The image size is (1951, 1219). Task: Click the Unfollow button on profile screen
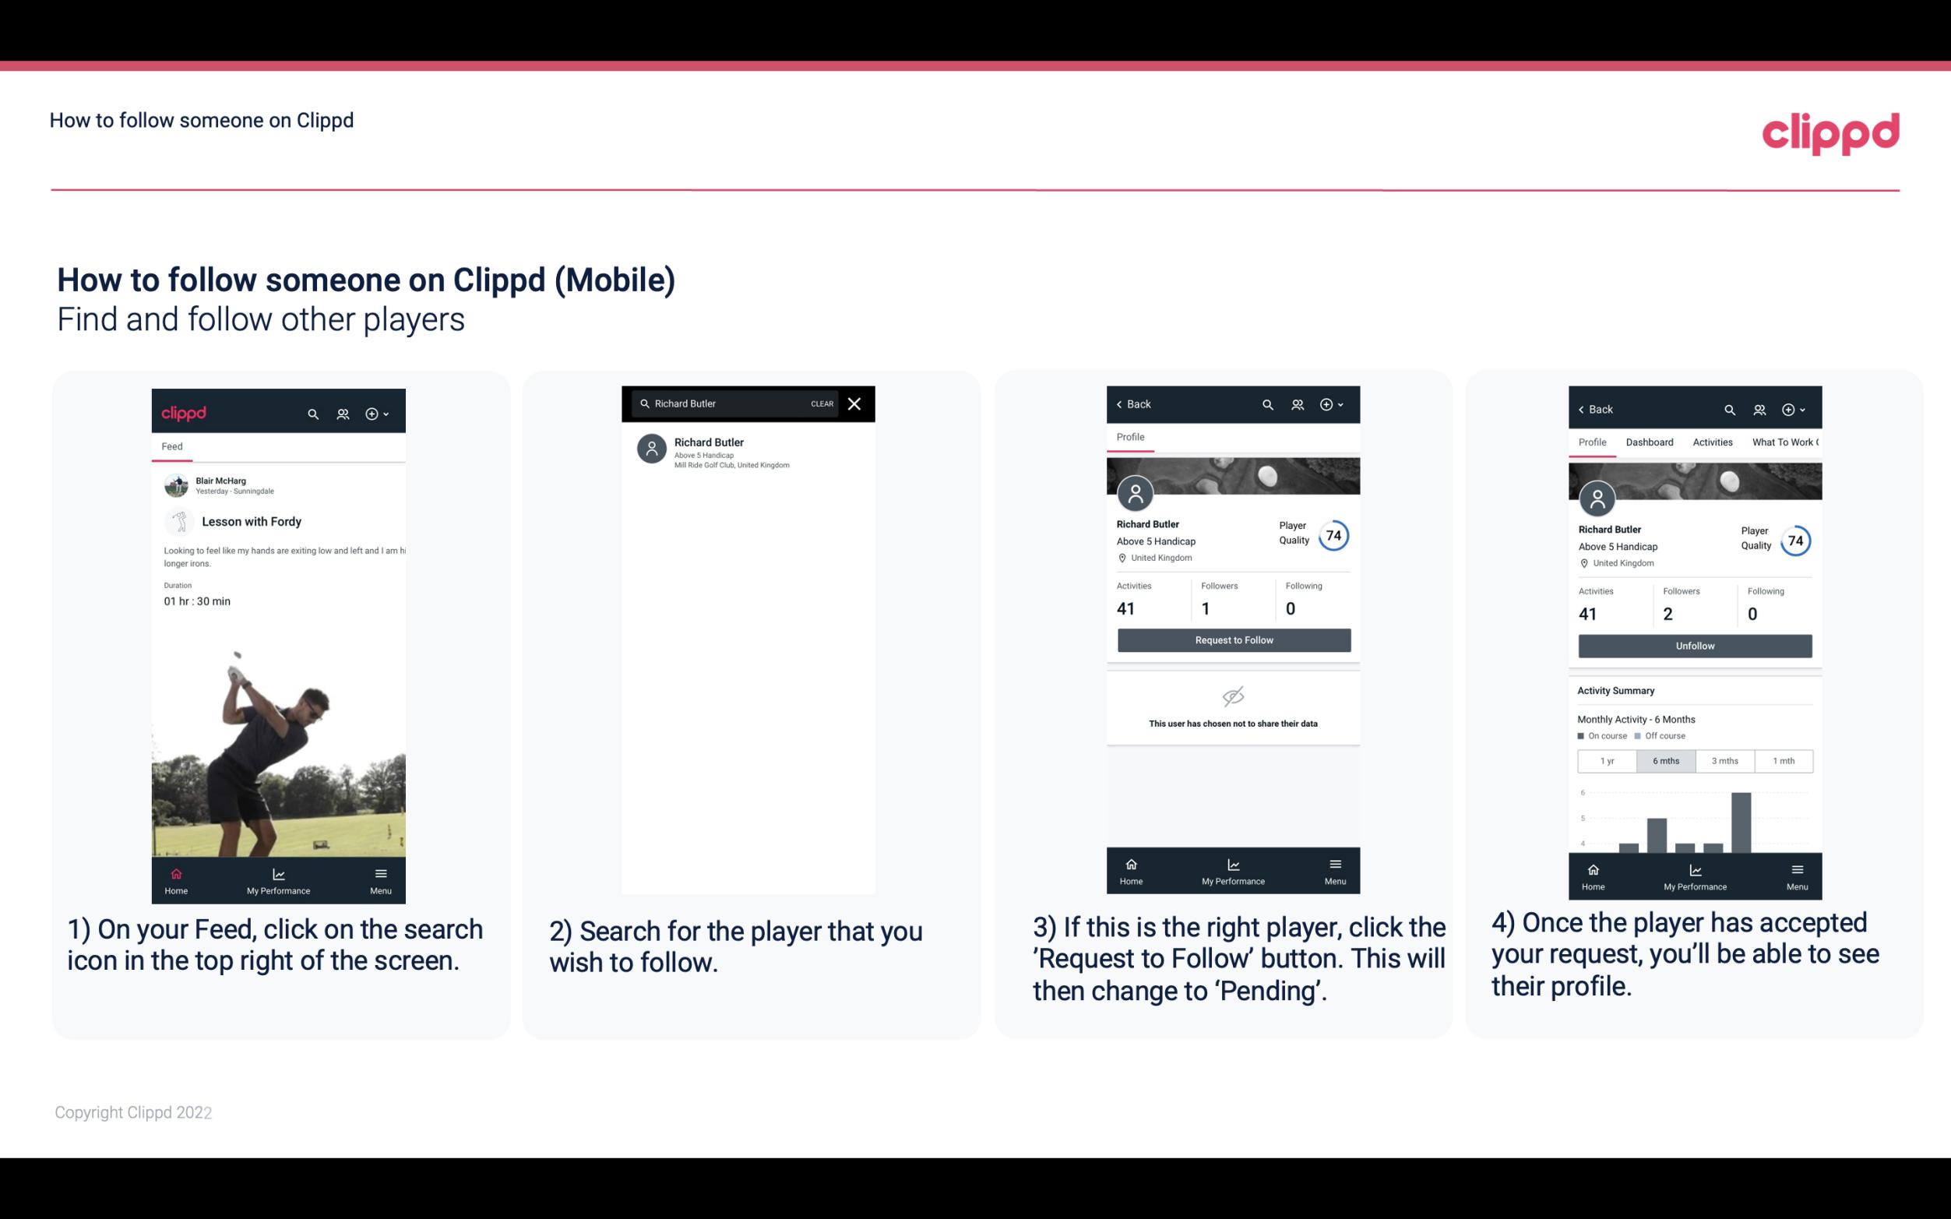[1692, 645]
